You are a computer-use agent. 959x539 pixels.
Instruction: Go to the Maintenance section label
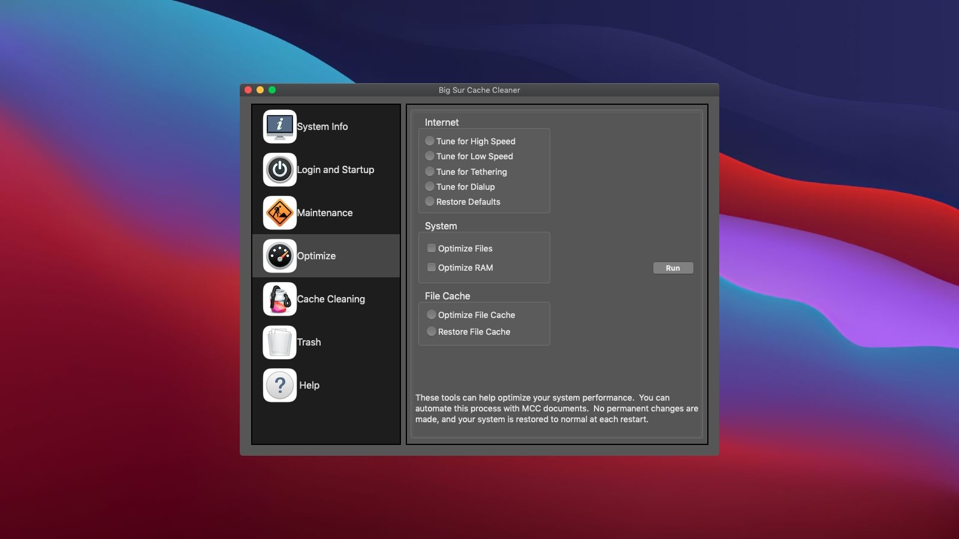coord(325,213)
